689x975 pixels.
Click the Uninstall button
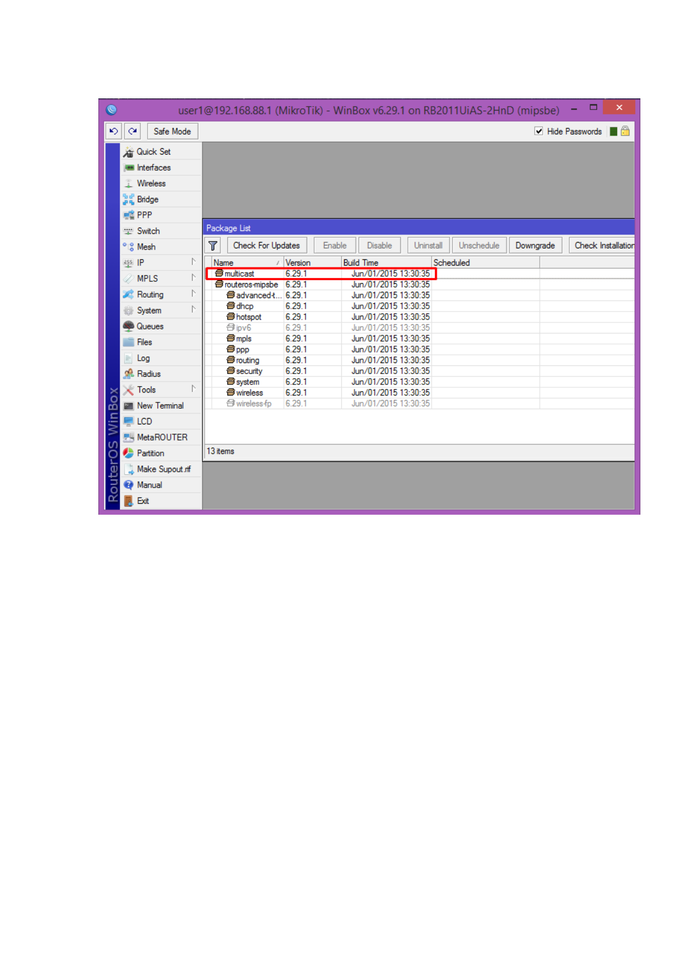tap(428, 246)
